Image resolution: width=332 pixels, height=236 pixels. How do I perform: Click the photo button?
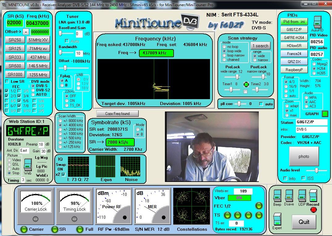coord(304,156)
